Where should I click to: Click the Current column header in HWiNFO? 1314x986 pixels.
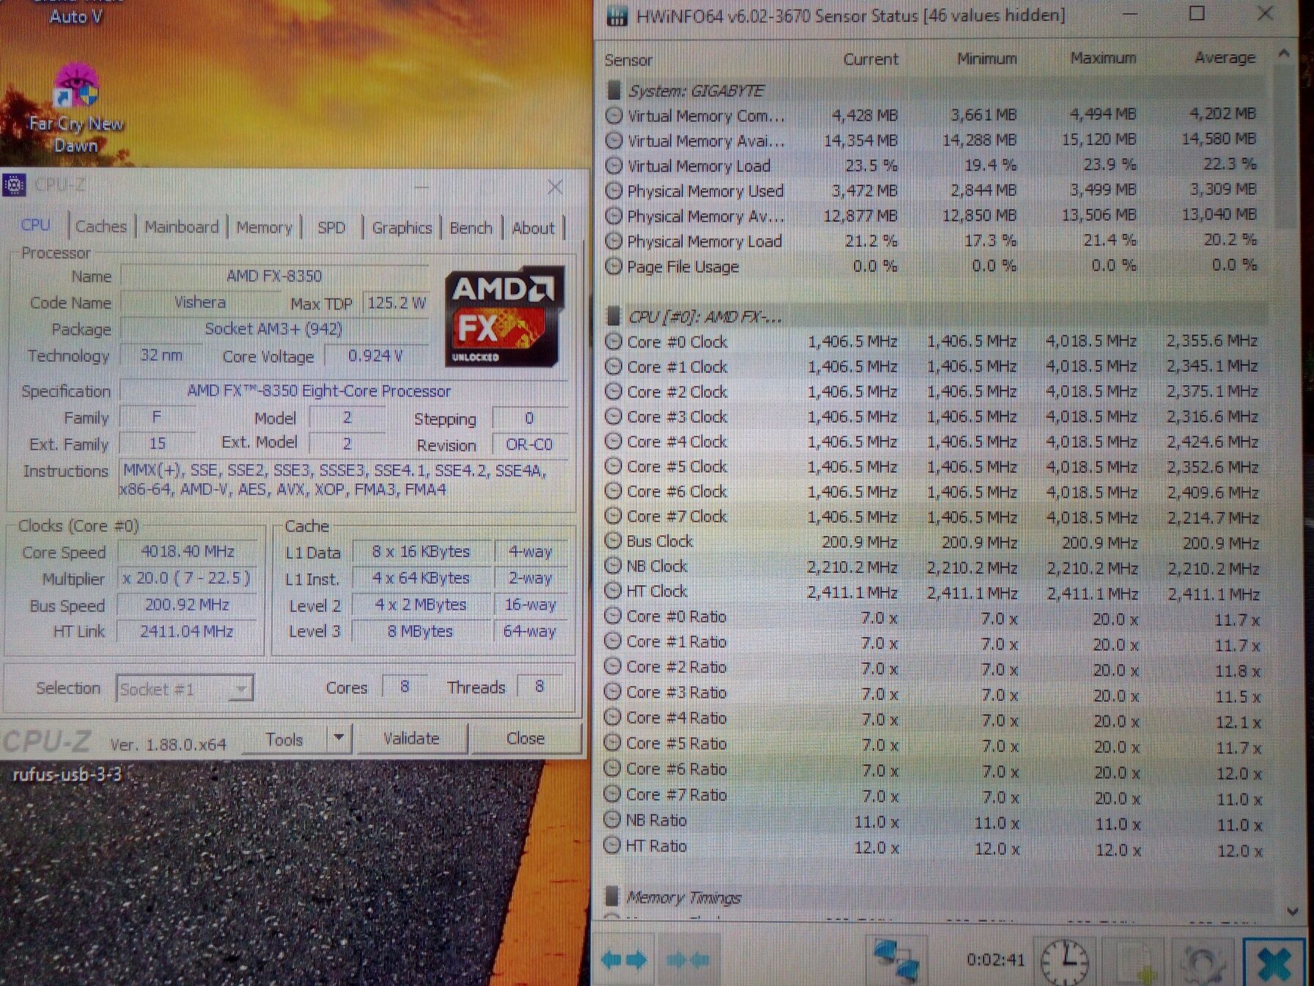pos(870,59)
